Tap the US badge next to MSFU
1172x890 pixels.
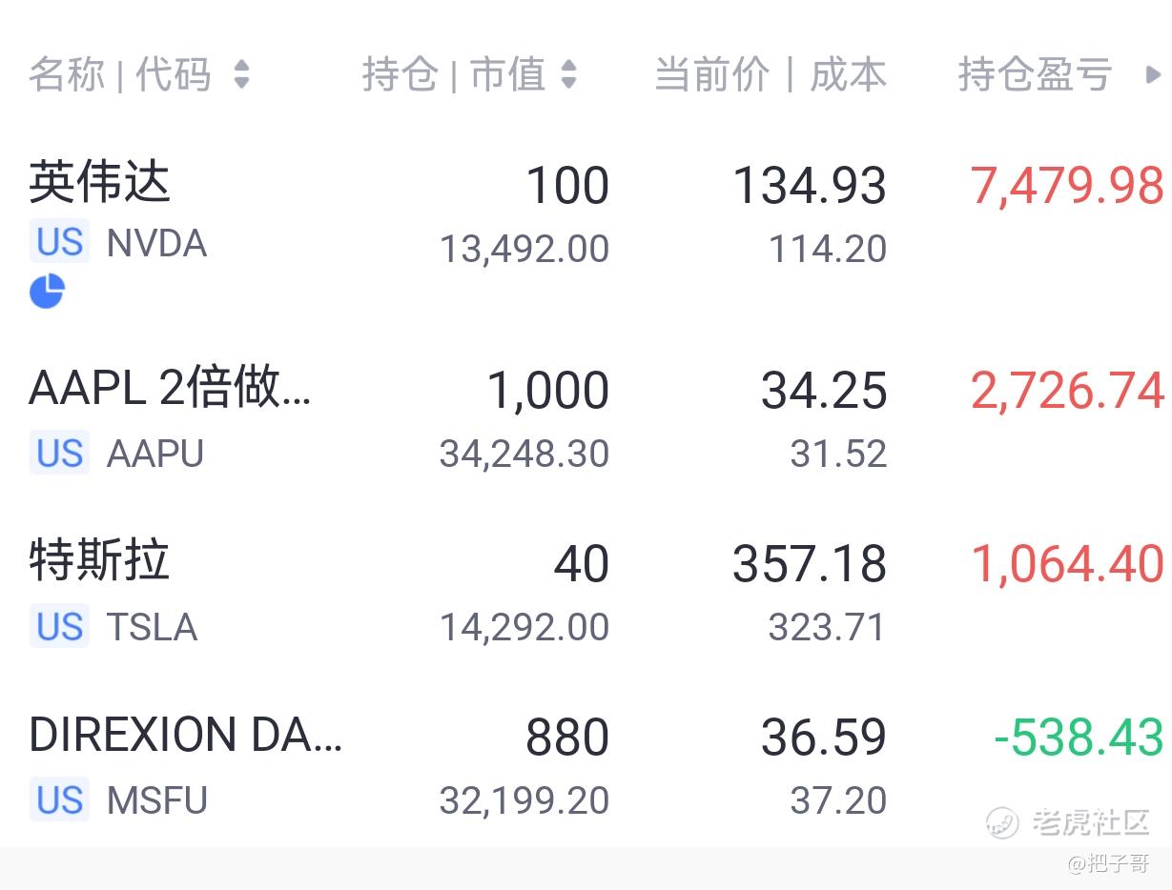pyautogui.click(x=59, y=799)
